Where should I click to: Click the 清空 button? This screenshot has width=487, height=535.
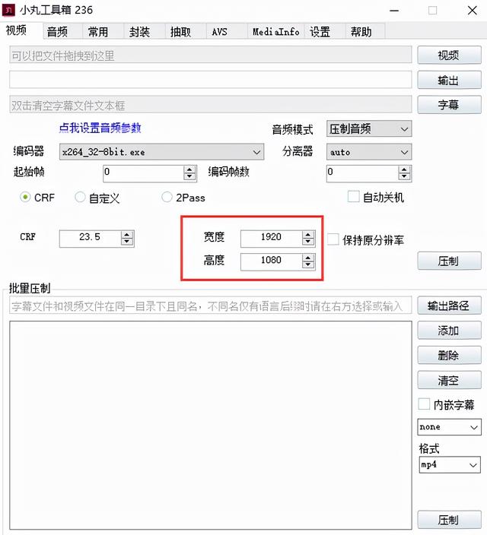(x=449, y=380)
